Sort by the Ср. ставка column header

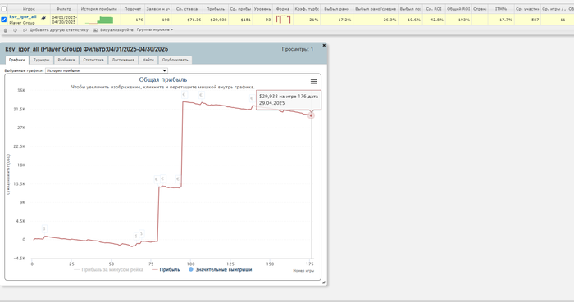click(x=187, y=9)
